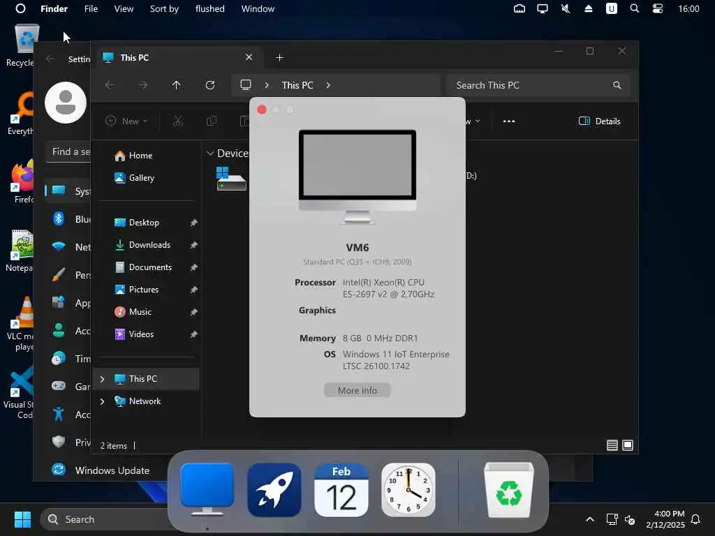Open the notification bell in taskbar
The image size is (715, 536).
click(x=696, y=519)
